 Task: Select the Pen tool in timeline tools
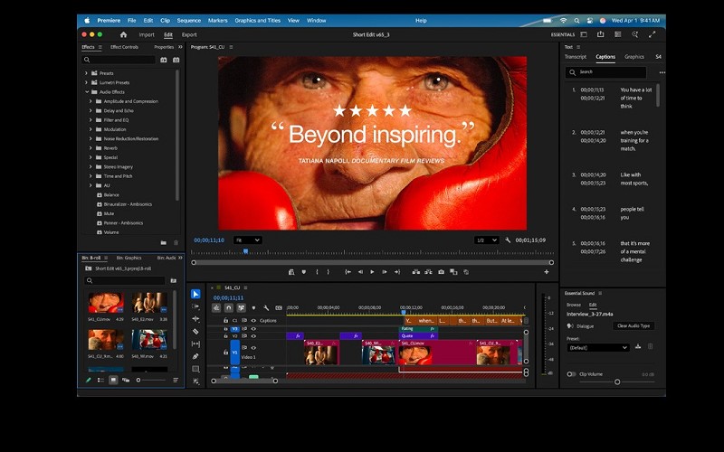195,356
